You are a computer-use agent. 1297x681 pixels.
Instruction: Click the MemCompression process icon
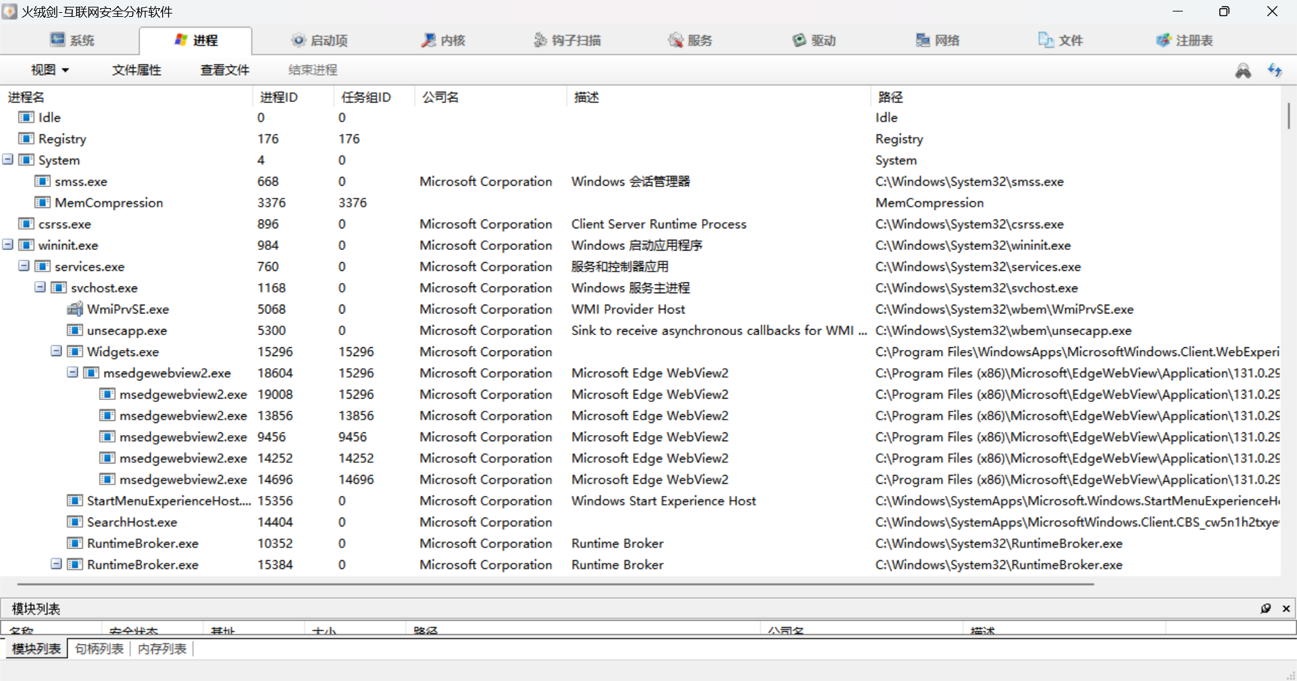pos(43,202)
